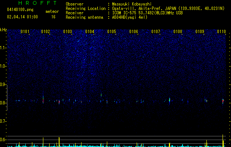Click the meteor count 16
This screenshot has height=147, width=231.
pyautogui.click(x=53, y=17)
